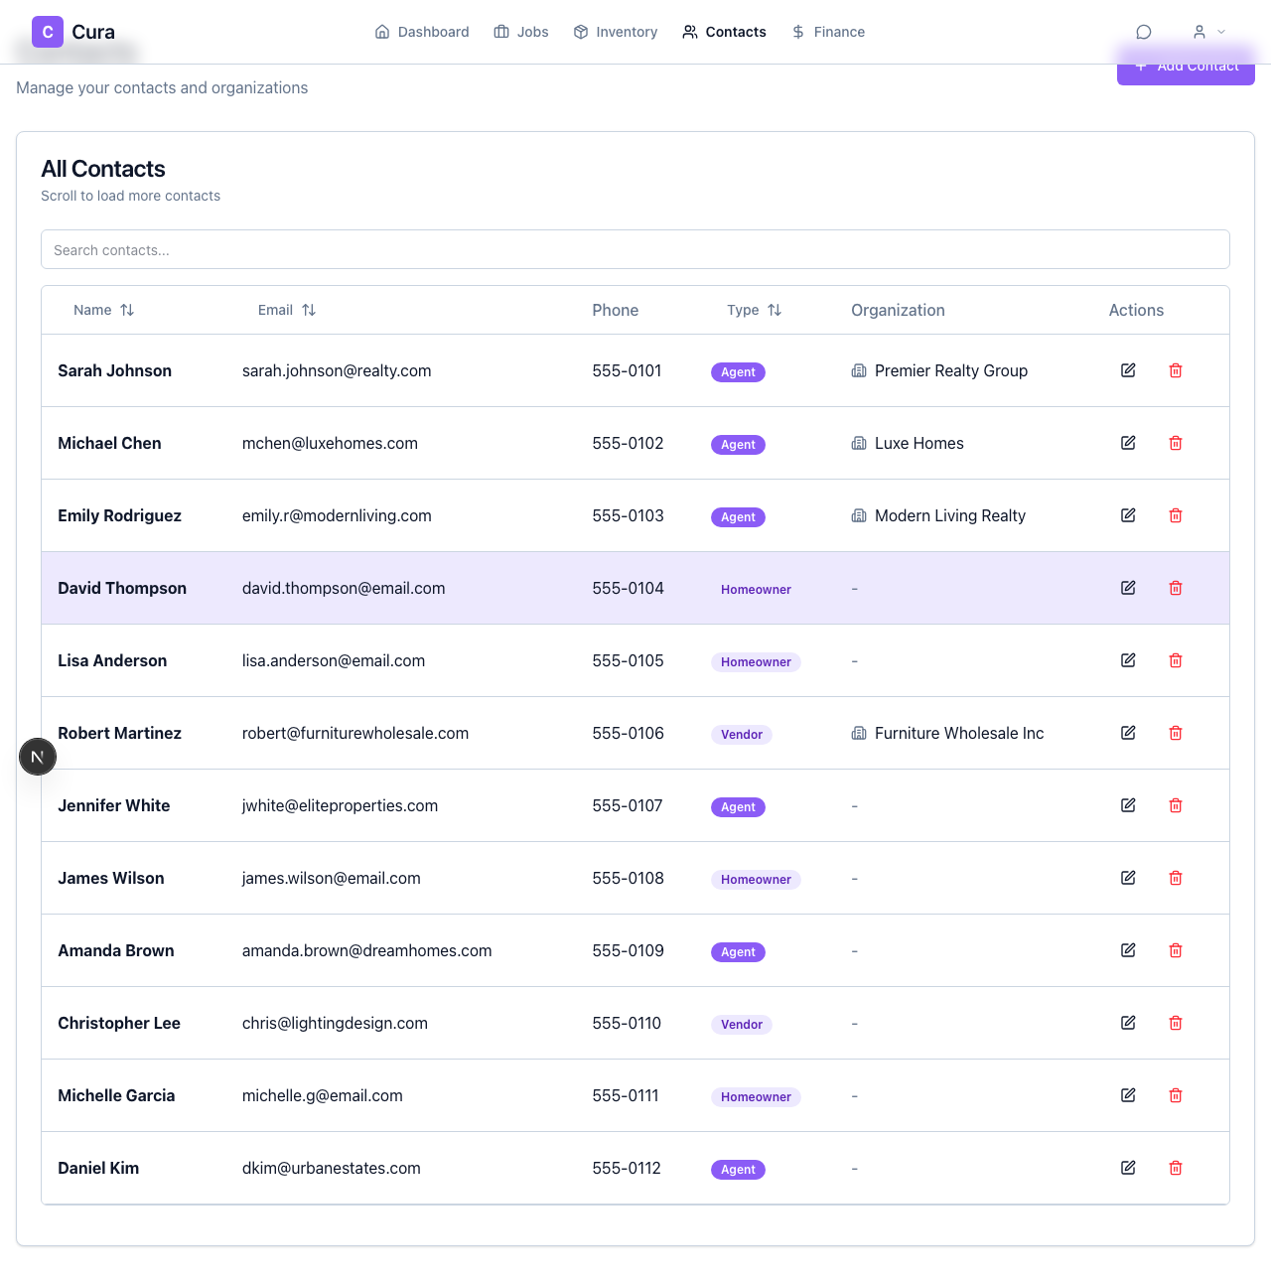Image resolution: width=1271 pixels, height=1278 pixels.
Task: Click the building icon beside Premier Realty Group
Action: tap(859, 370)
